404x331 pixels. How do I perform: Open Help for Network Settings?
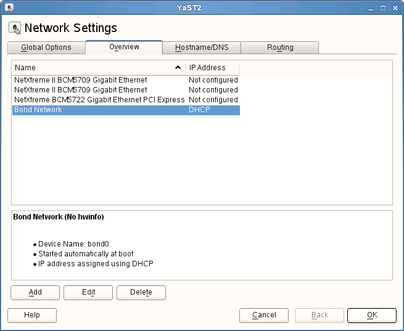[x=32, y=316]
